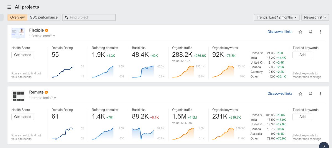Click Get started under Flexiple Health Score
Screen dimensions: 332x148
click(23, 55)
